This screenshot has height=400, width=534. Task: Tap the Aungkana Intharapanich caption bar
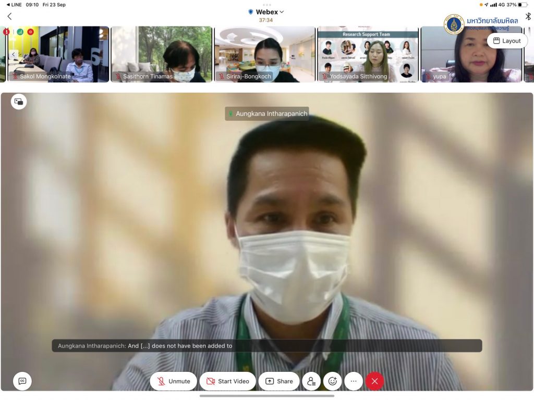266,346
